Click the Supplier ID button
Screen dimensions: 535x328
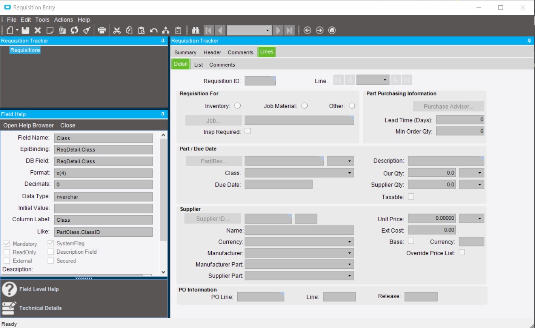212,219
